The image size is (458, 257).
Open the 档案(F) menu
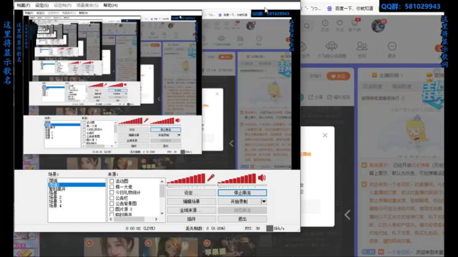click(23, 5)
